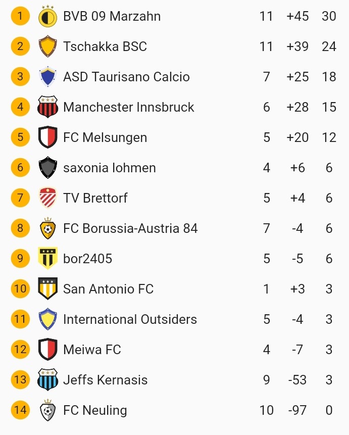Image resolution: width=349 pixels, height=435 pixels.
Task: Click the FC Borussia-Austria 84 football crest
Action: coord(48,228)
